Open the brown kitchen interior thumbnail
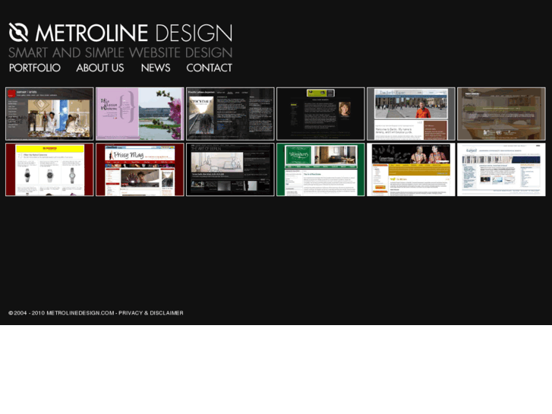The image size is (552, 414). [501, 114]
